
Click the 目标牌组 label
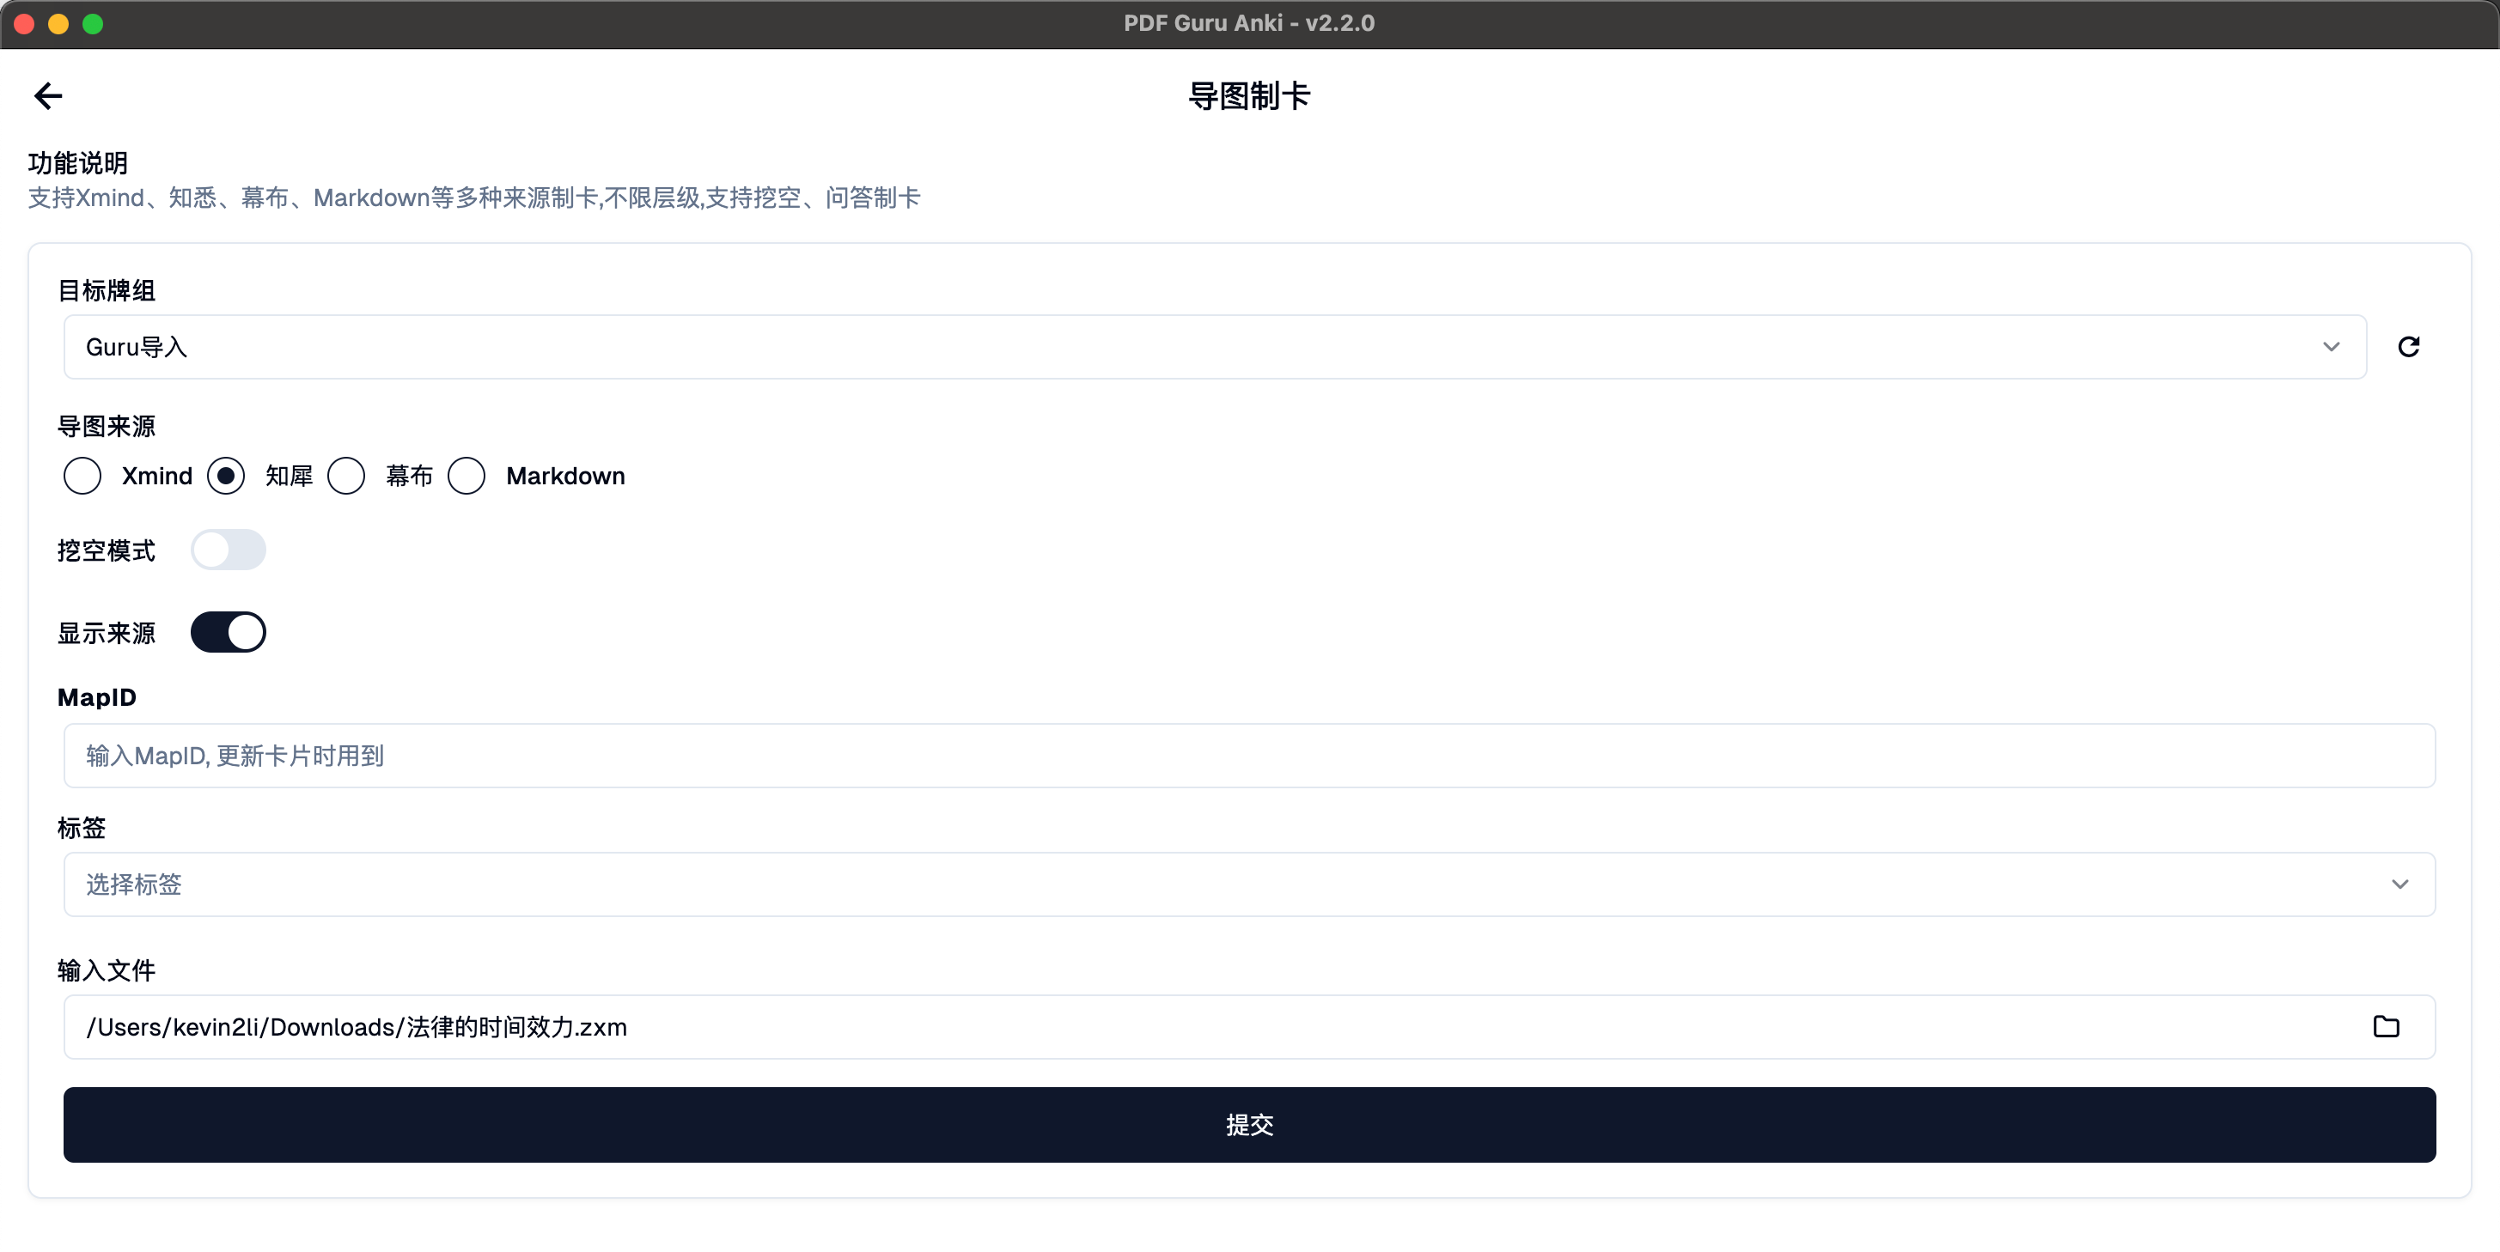107,291
